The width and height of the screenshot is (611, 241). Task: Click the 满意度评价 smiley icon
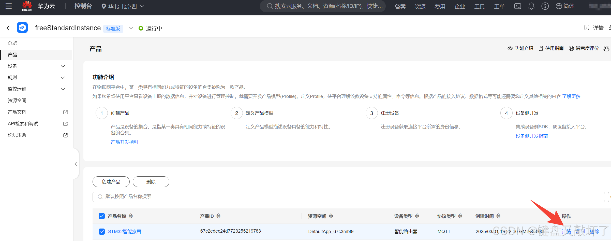click(x=571, y=48)
